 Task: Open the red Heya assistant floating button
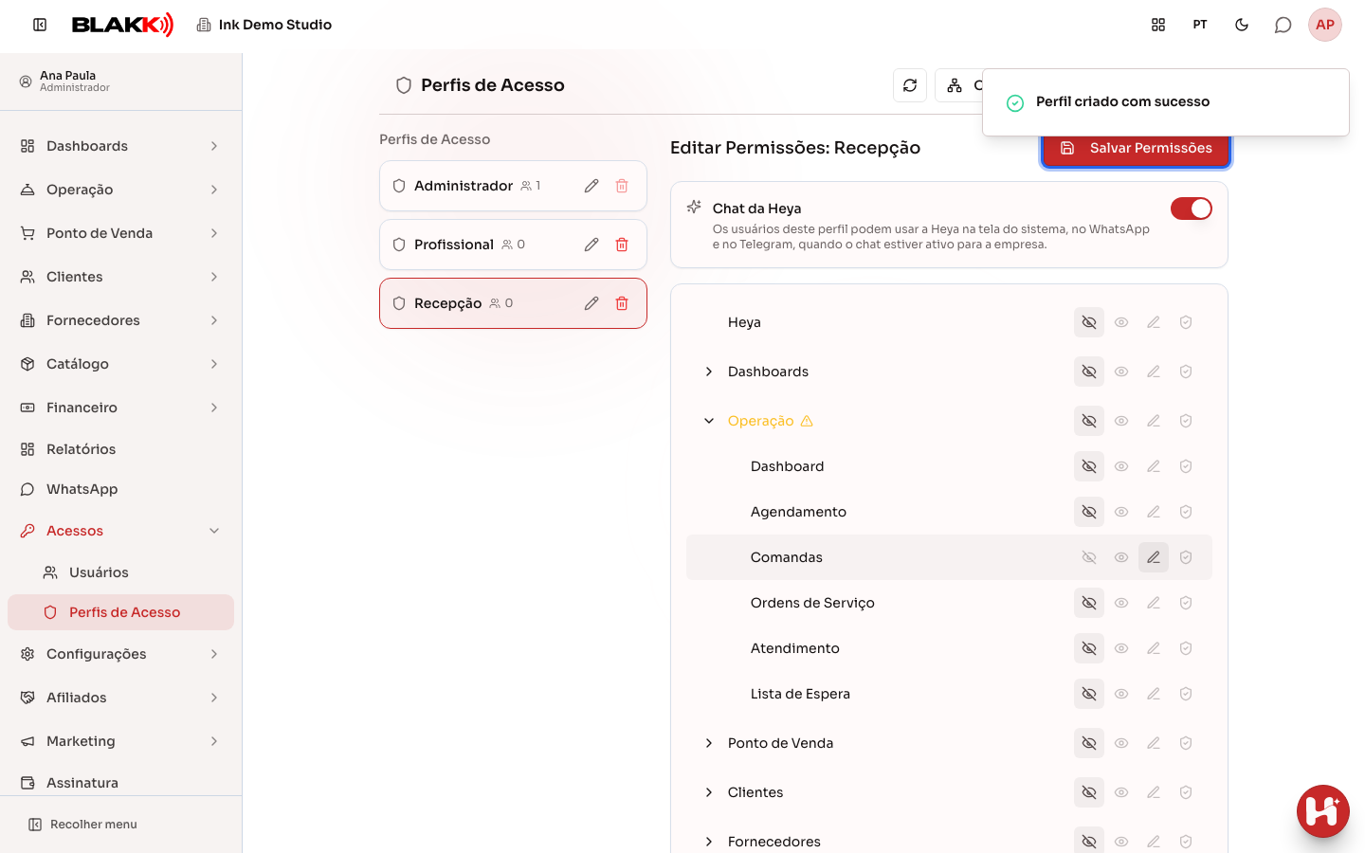tap(1323, 811)
